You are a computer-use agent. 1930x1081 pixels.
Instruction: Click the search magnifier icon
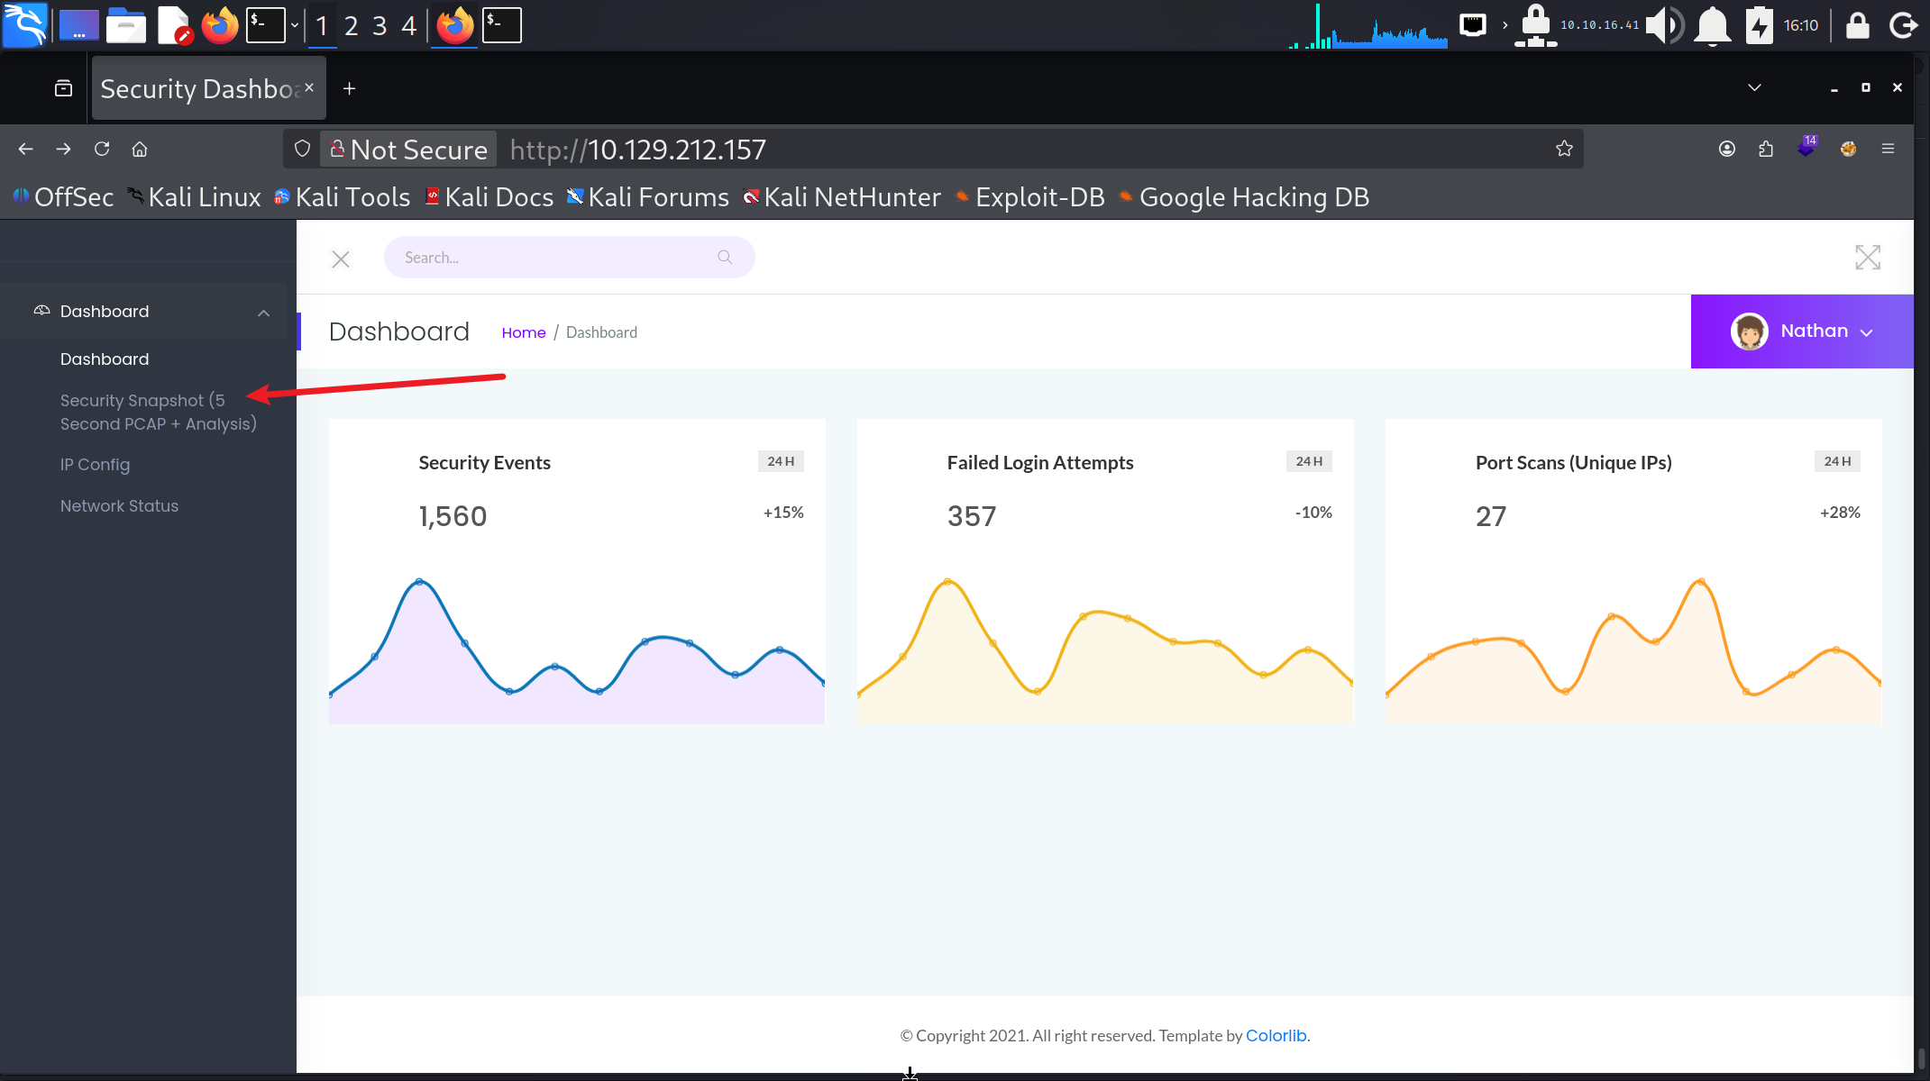coord(724,258)
